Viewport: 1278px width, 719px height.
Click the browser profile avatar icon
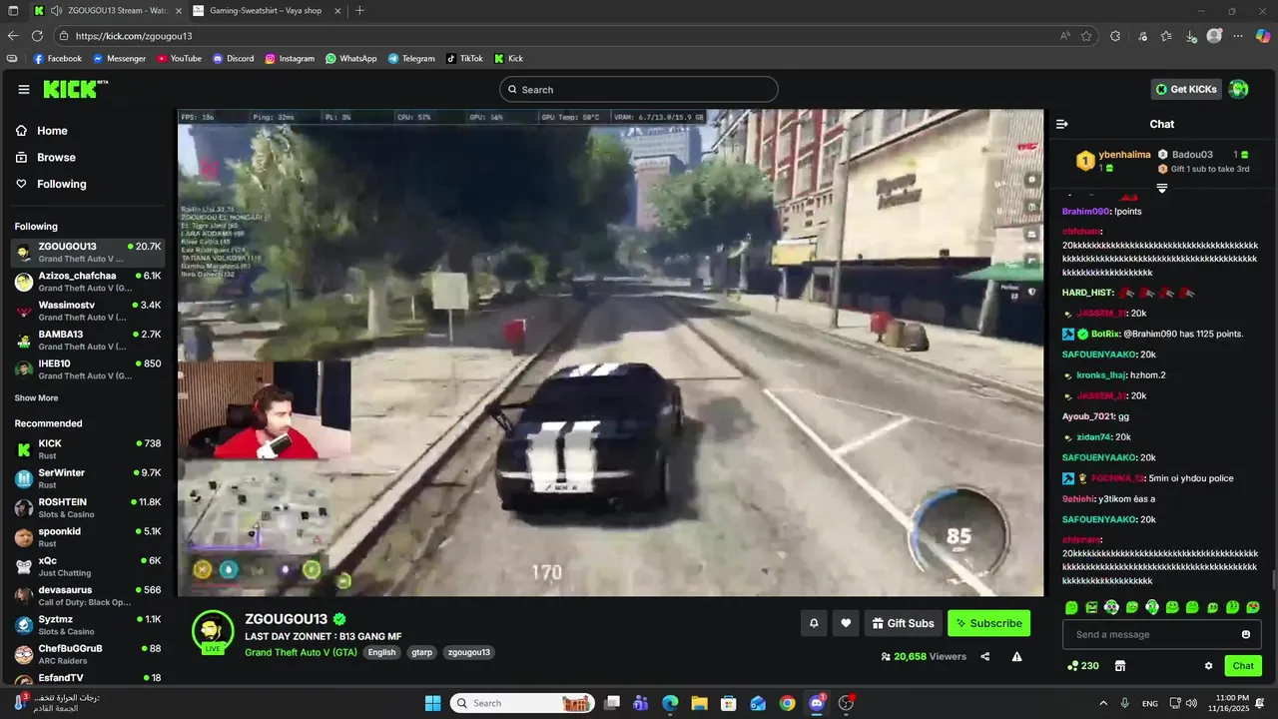1214,36
